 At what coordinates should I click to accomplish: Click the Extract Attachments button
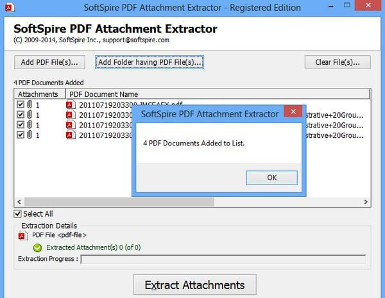click(194, 285)
